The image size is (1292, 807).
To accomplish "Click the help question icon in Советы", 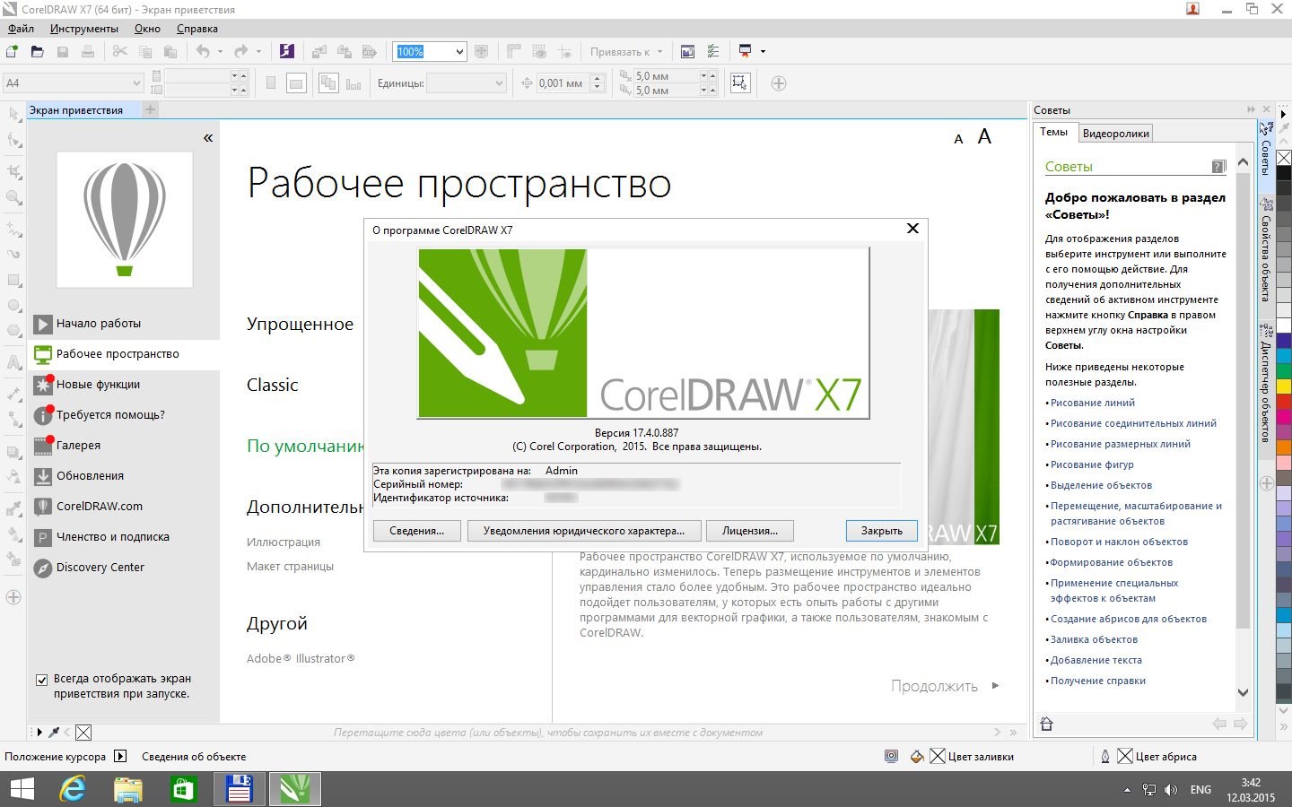I will tap(1218, 167).
